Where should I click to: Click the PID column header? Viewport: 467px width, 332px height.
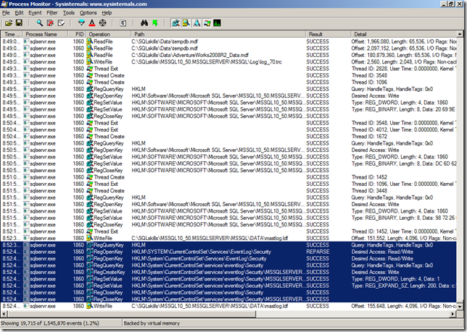point(77,34)
